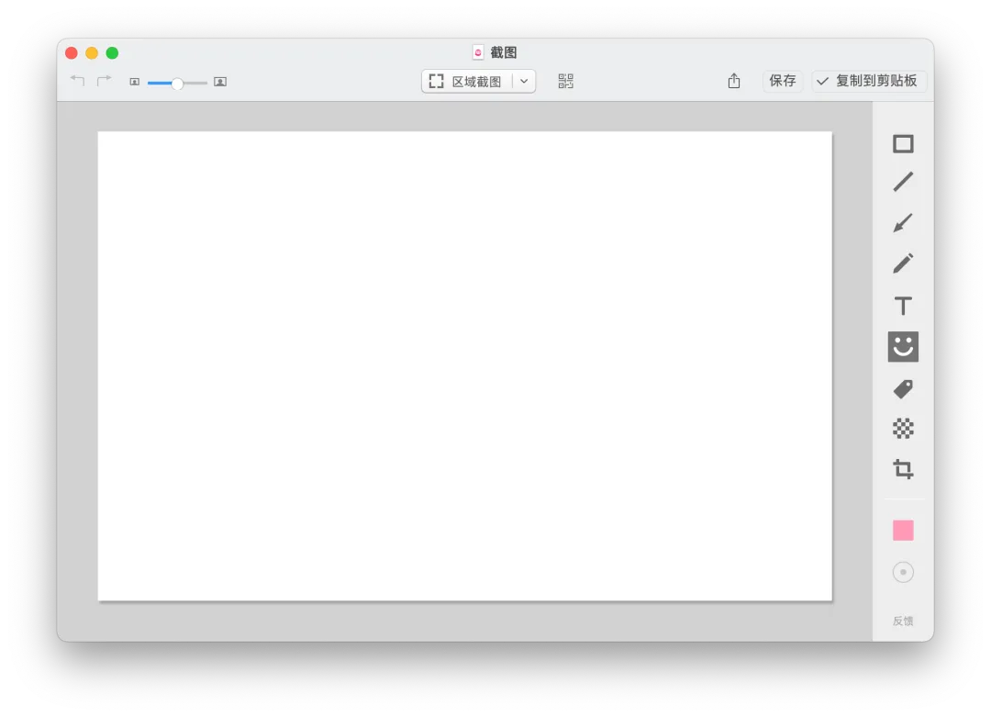
Task: Select the arrow drawing tool
Action: pos(903,222)
